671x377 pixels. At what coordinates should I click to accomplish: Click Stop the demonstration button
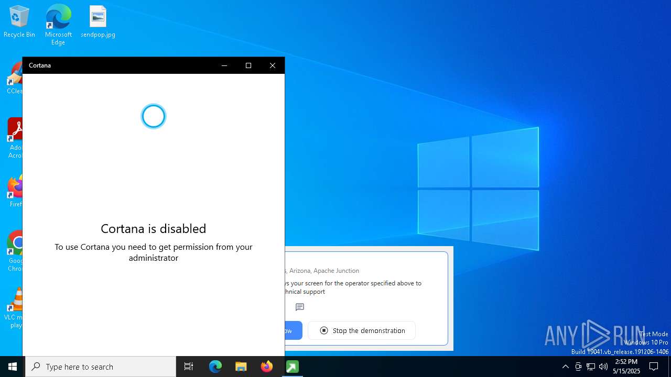[x=362, y=330]
